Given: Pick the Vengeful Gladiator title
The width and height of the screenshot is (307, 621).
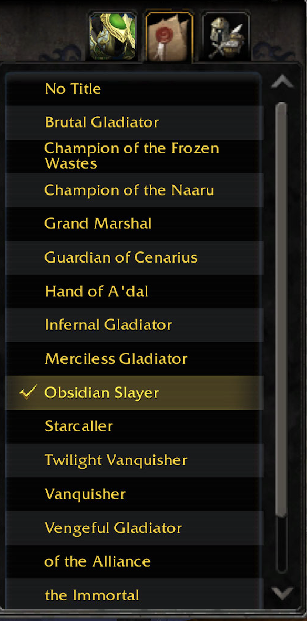Looking at the screenshot, I should (135, 528).
